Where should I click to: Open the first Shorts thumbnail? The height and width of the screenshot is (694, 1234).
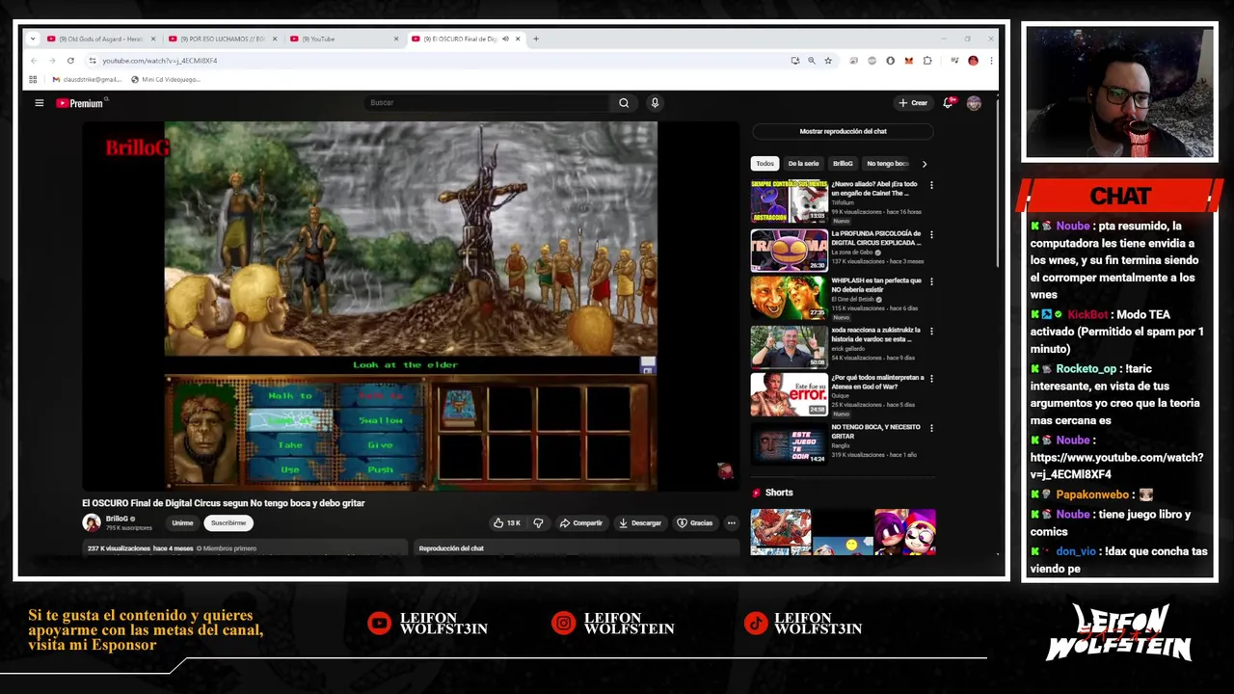[781, 532]
